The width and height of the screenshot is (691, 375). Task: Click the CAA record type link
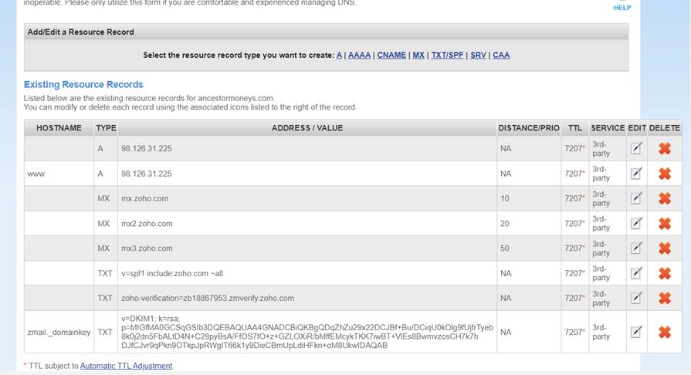(501, 56)
